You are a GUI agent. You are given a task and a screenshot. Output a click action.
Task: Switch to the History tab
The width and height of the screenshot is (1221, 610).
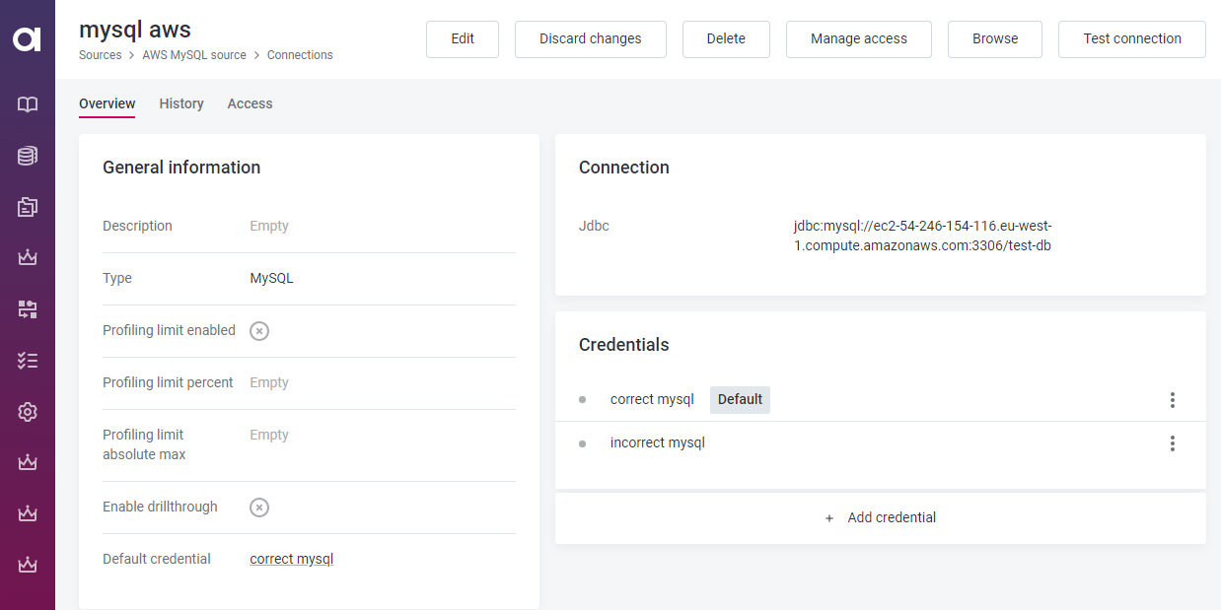(181, 103)
